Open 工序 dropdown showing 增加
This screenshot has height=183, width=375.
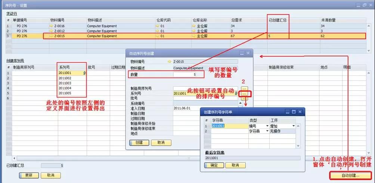click(293, 126)
